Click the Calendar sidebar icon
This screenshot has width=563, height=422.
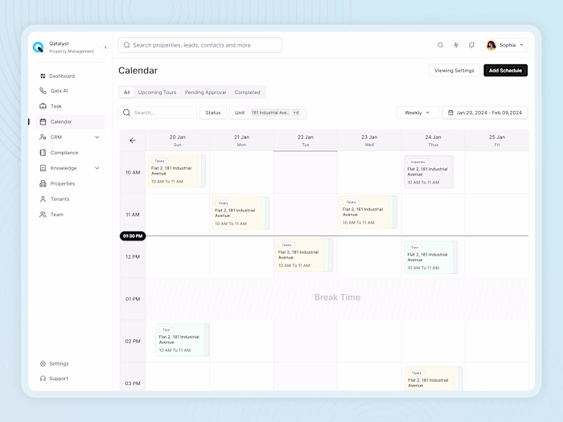tap(43, 121)
